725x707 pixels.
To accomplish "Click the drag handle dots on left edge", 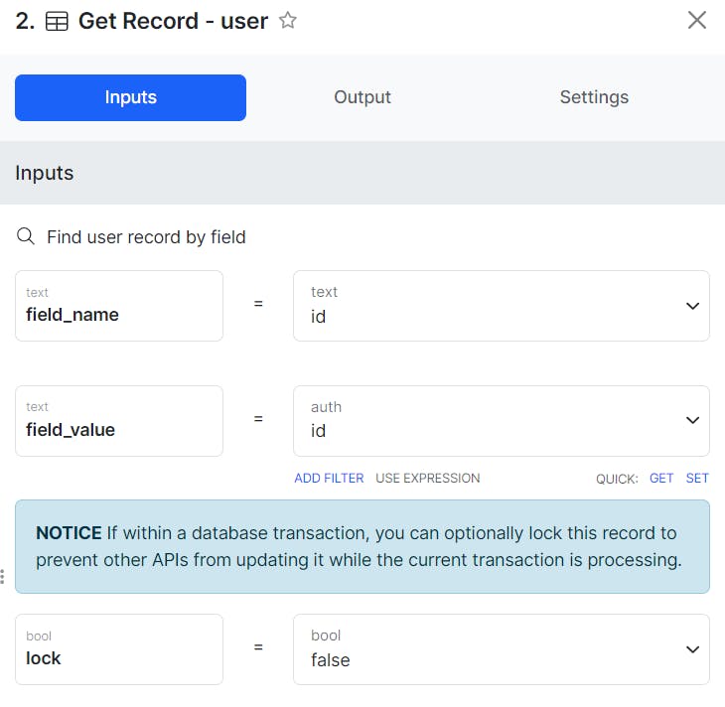I will click(3, 577).
